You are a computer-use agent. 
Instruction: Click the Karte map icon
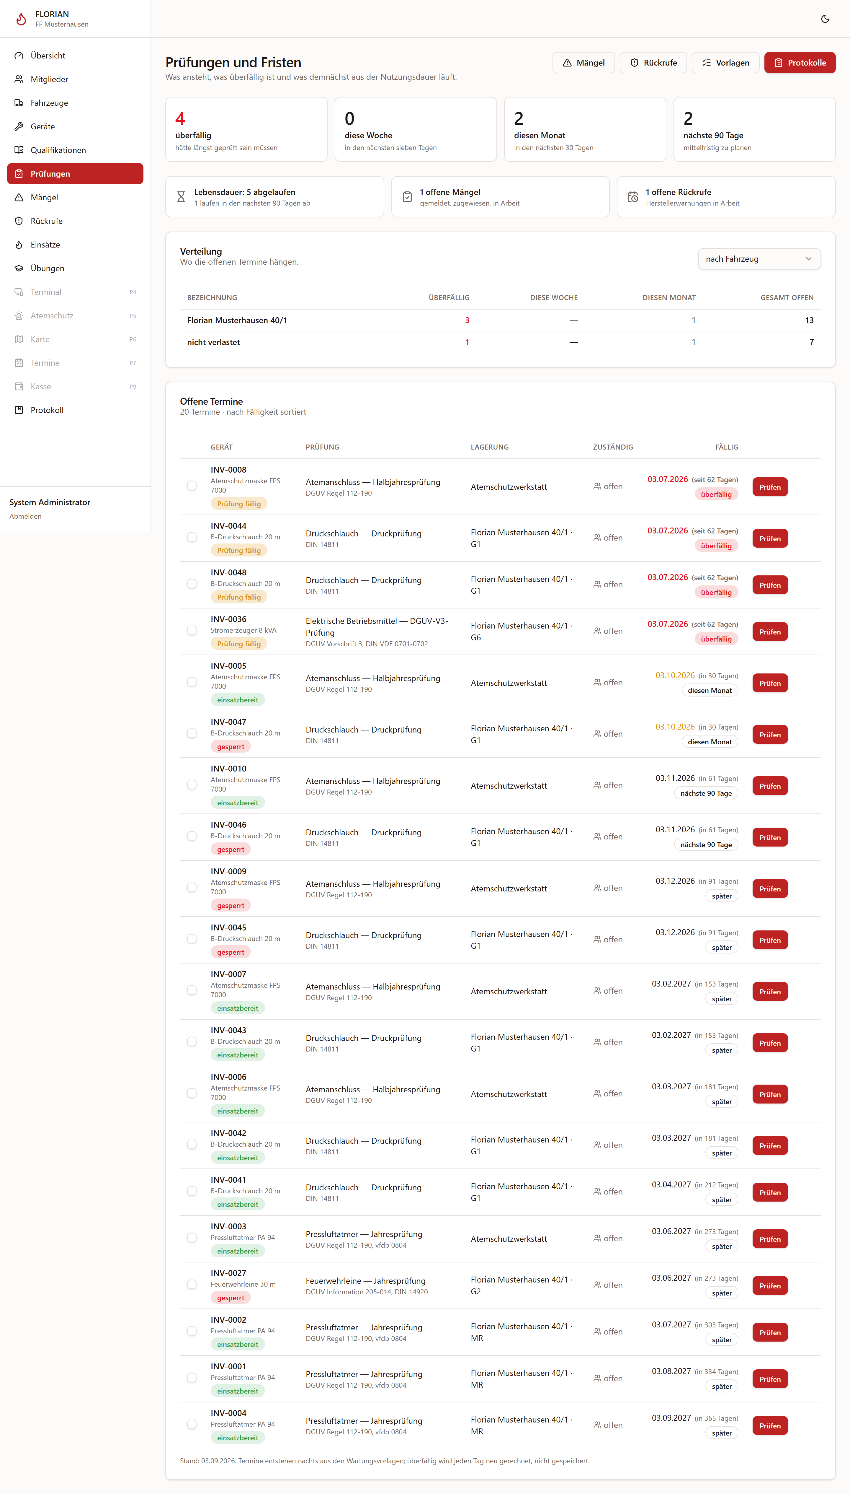pyautogui.click(x=19, y=339)
